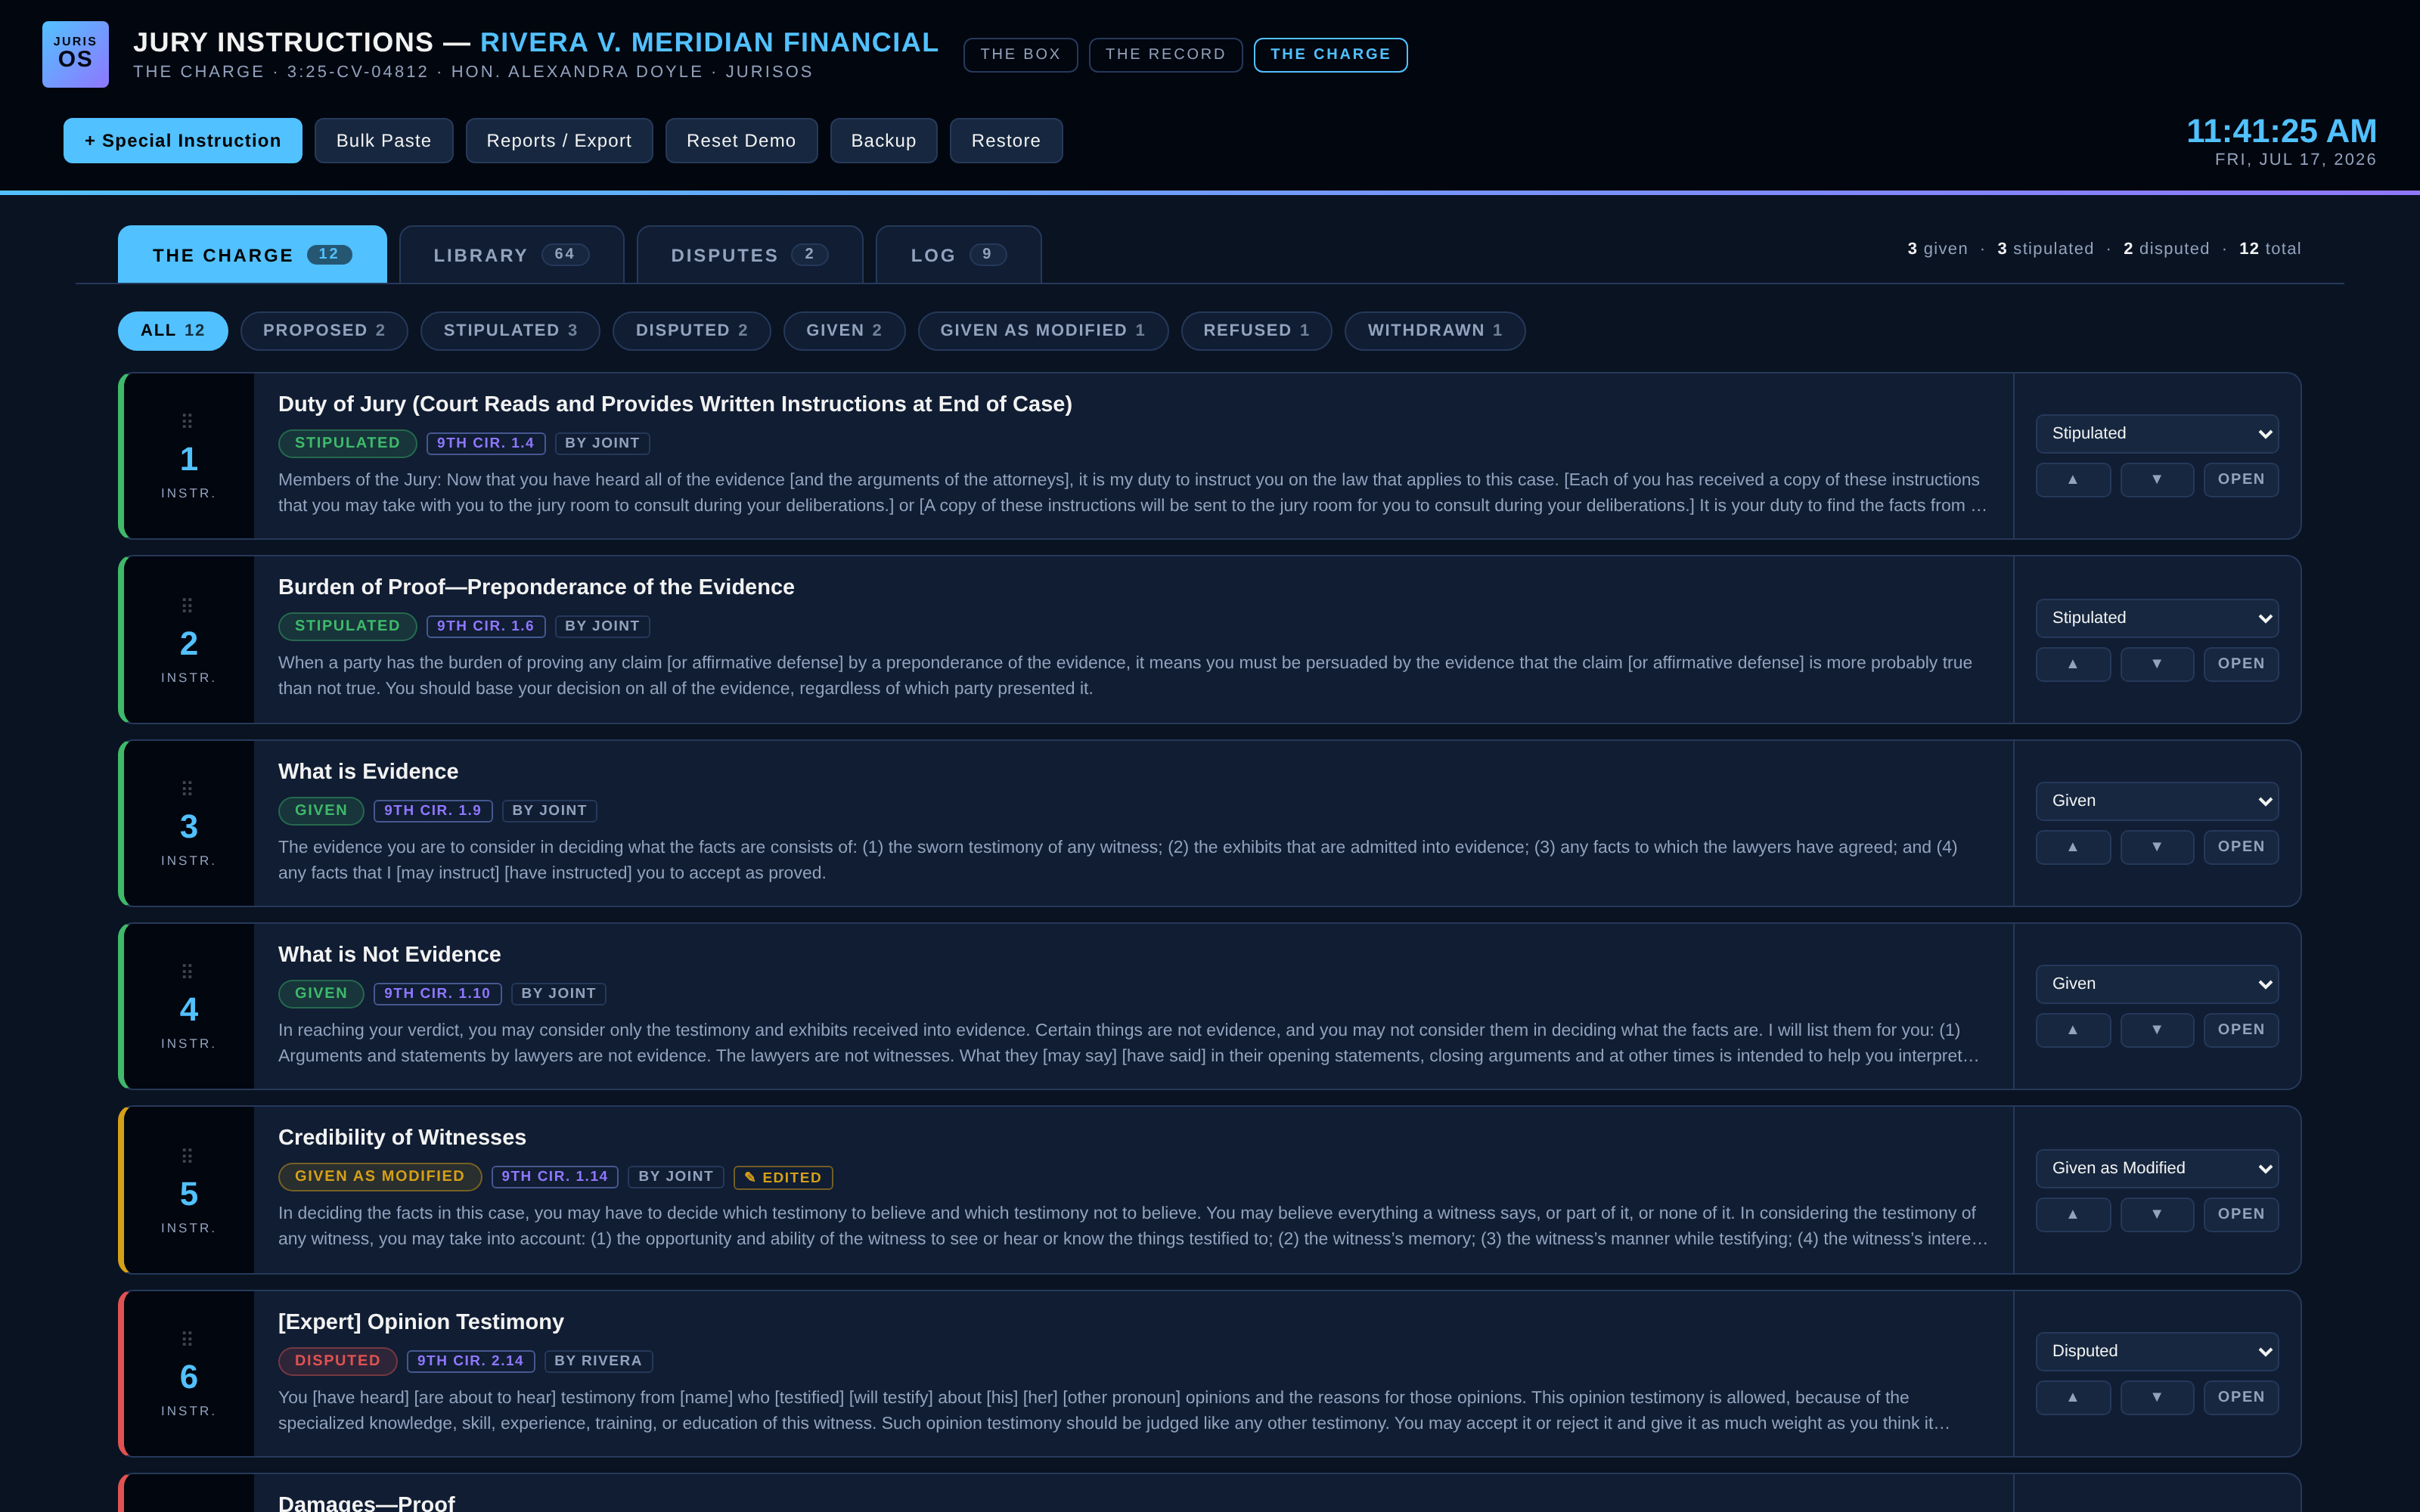
Task: Grab drag handle of instruction 5
Action: (187, 1155)
